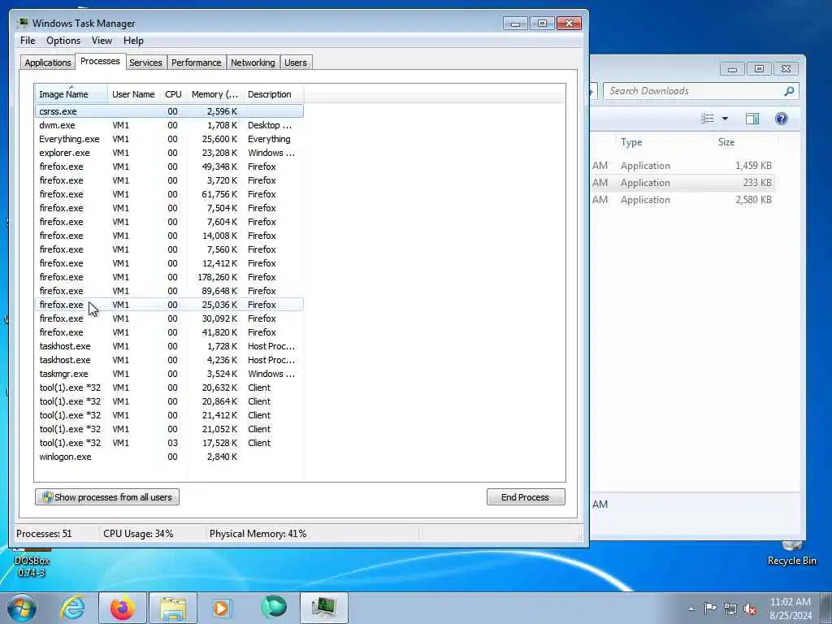Switch to the Applications tab
The width and height of the screenshot is (832, 624).
tap(48, 63)
